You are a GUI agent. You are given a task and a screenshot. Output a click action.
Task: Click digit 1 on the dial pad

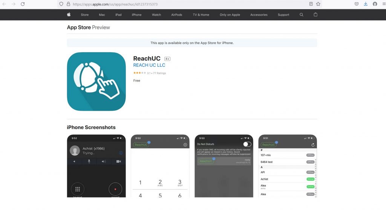[140, 183]
